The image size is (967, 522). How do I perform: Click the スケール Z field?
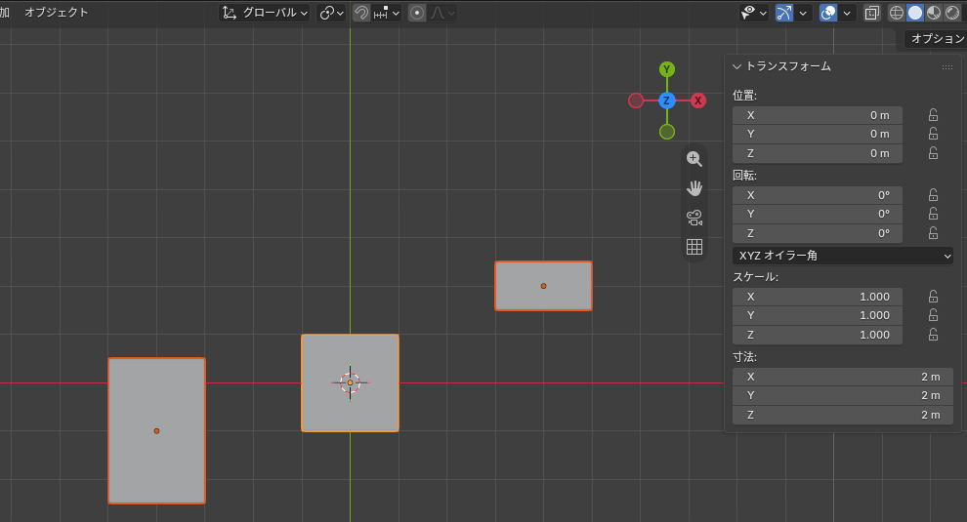tap(818, 335)
